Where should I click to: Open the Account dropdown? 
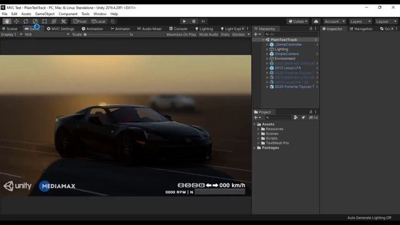coord(334,21)
